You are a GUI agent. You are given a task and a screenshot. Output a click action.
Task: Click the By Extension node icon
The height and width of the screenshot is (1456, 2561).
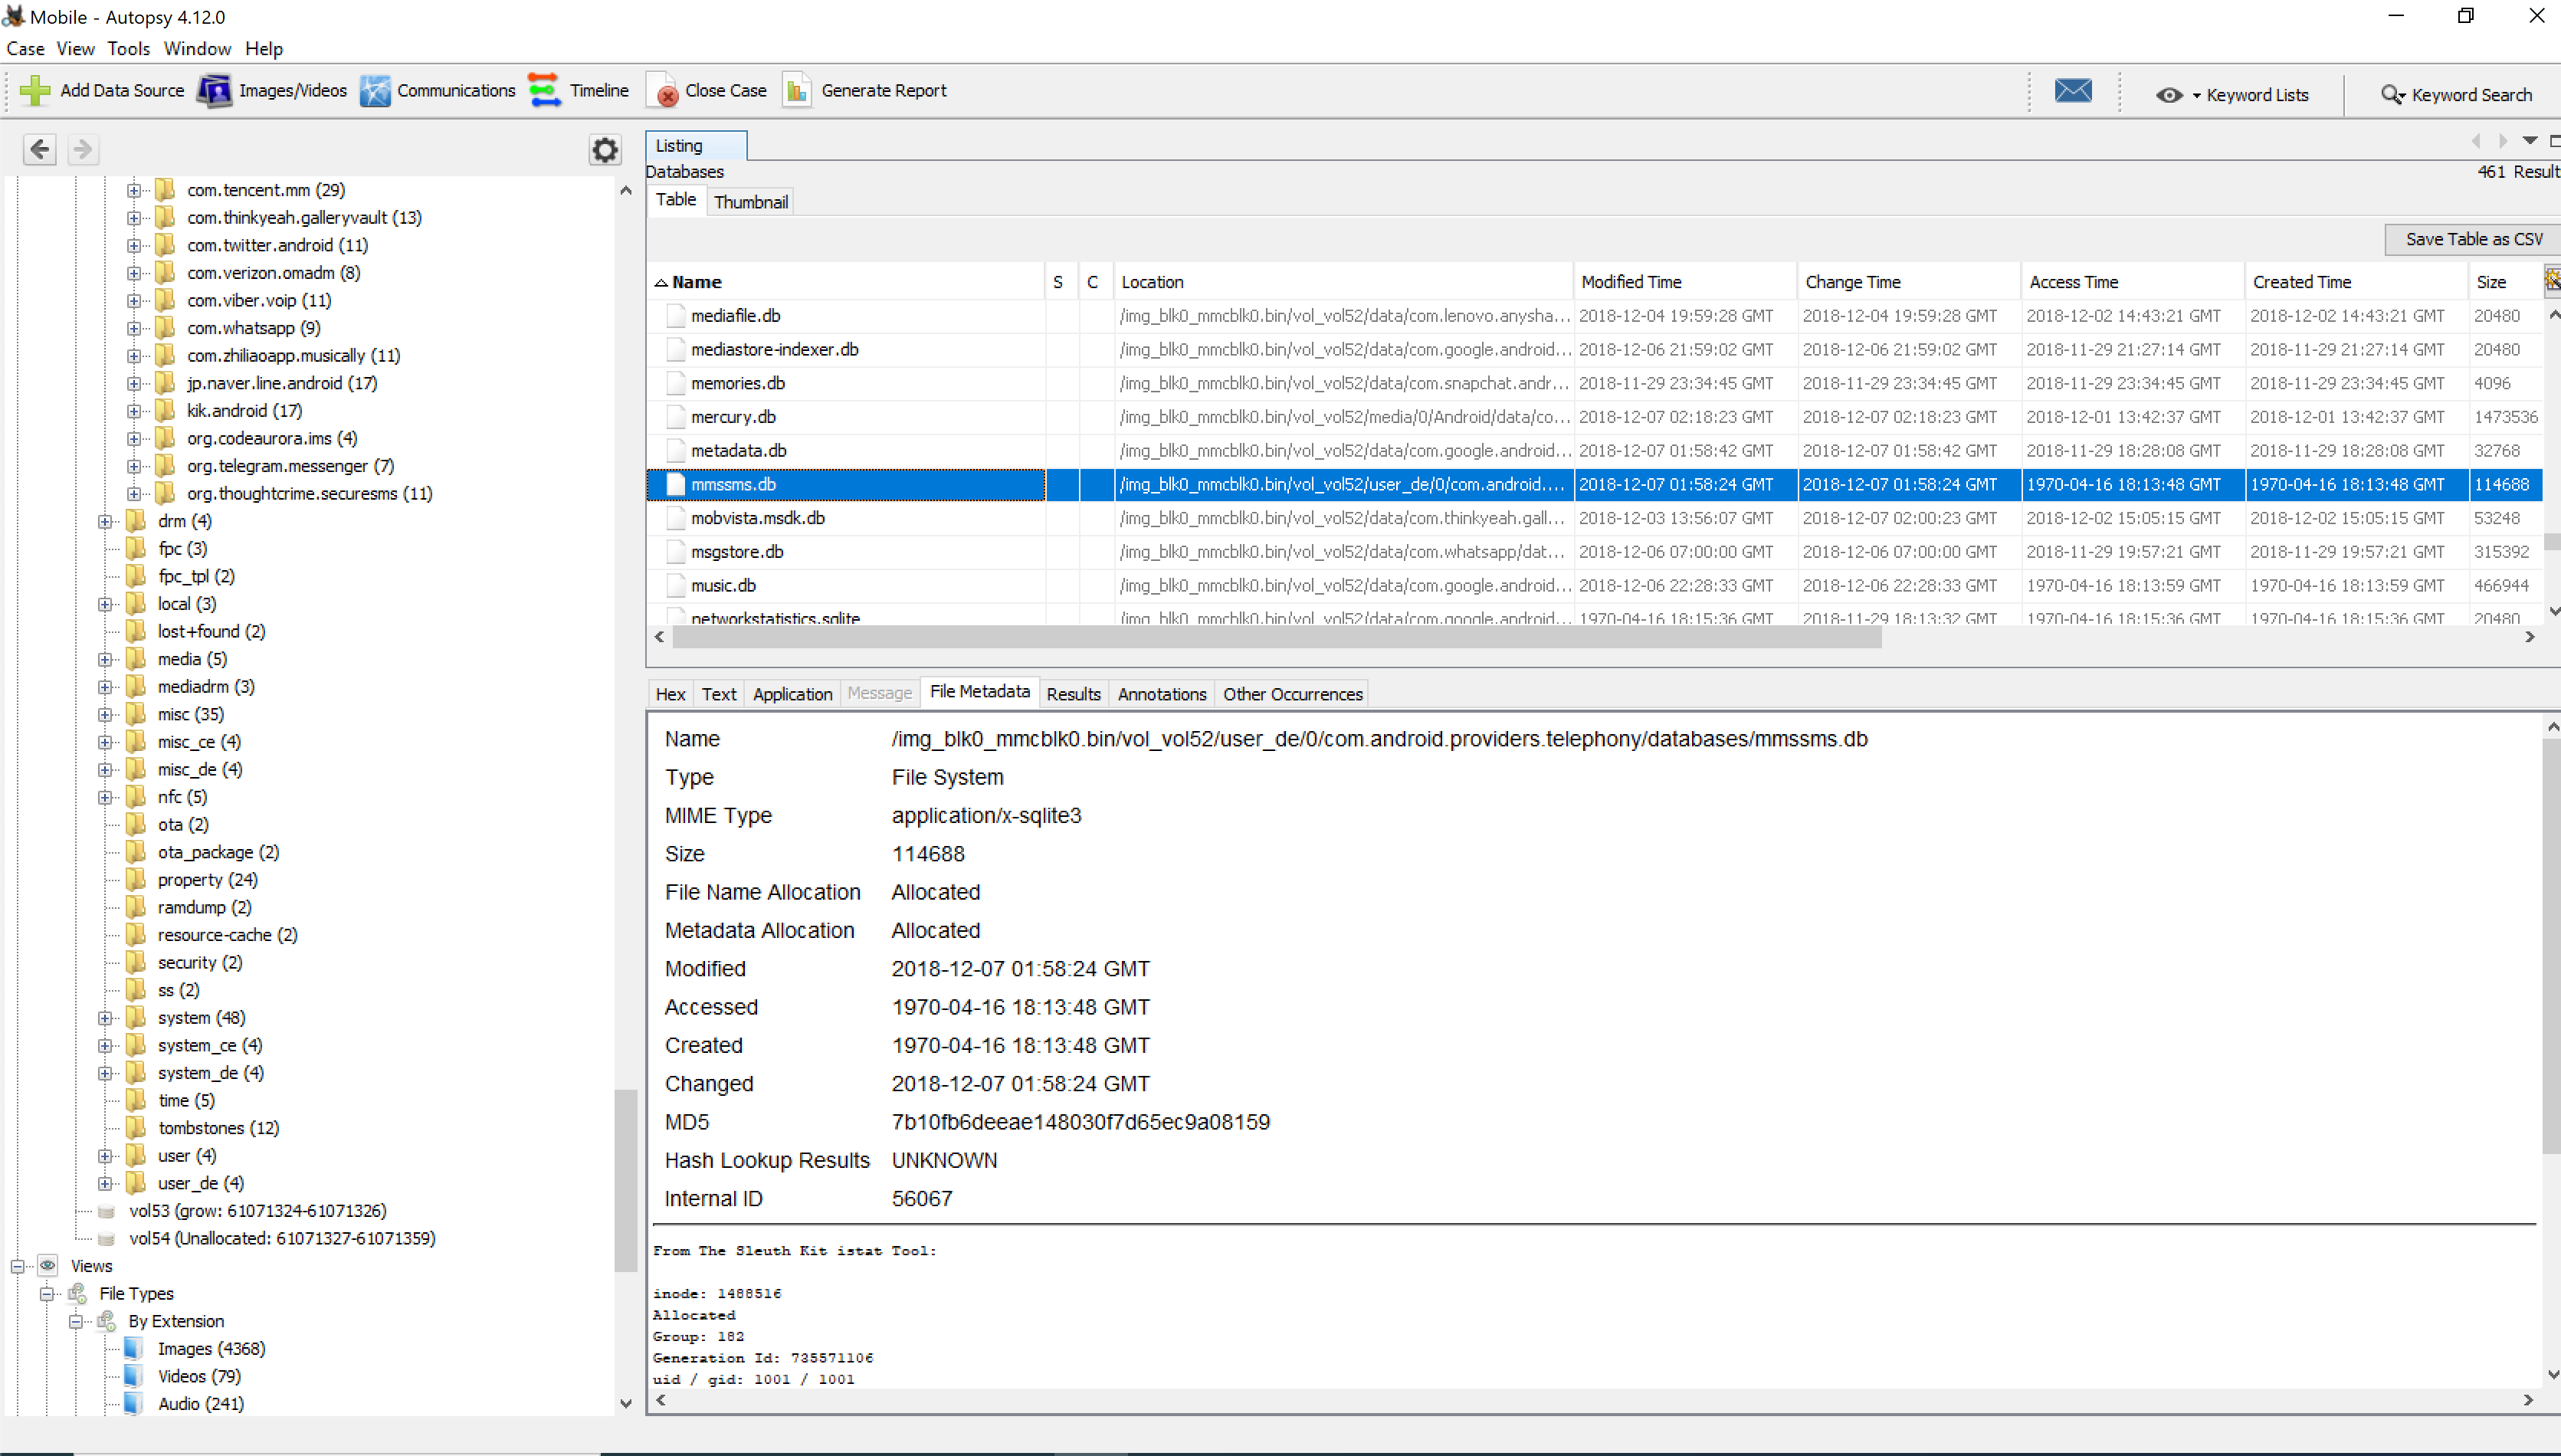(x=106, y=1322)
